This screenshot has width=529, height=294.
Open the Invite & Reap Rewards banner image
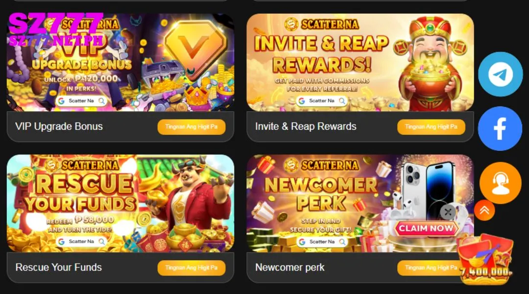(361, 62)
